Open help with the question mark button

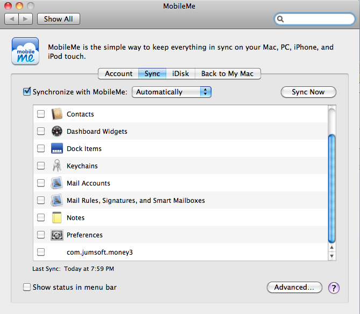(x=334, y=288)
